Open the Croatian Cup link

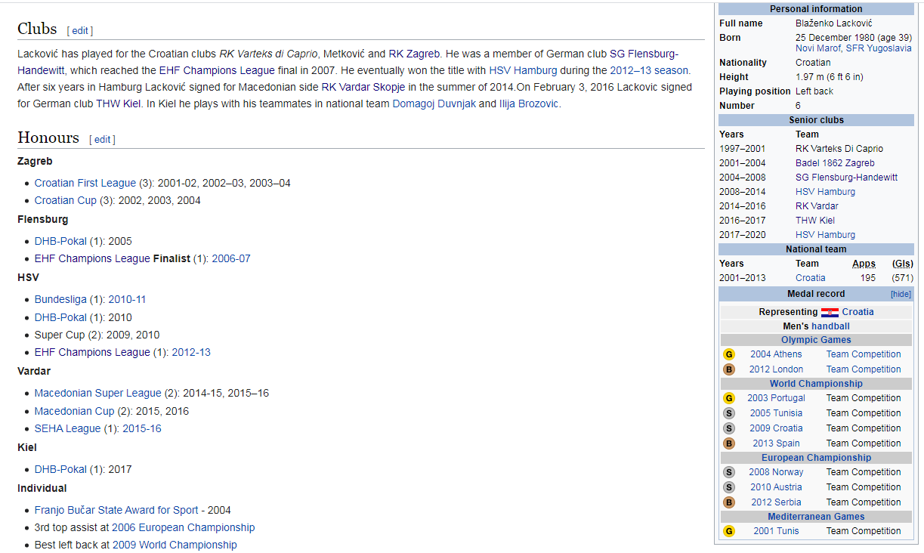pyautogui.click(x=66, y=200)
